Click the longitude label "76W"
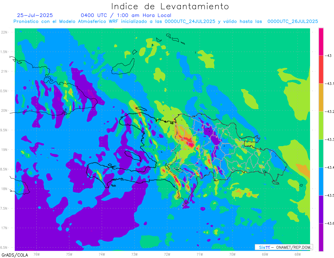The width and height of the screenshot is (334, 258). click(36, 254)
